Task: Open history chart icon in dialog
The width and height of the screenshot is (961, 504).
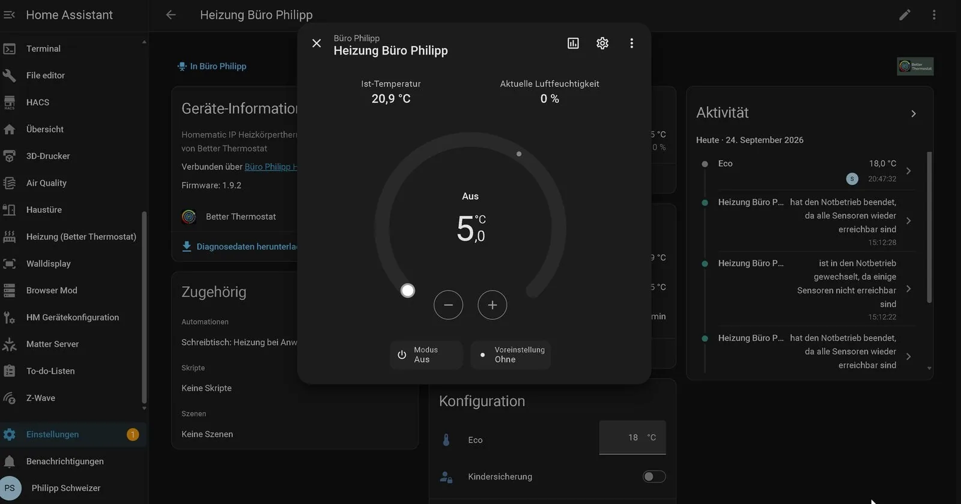Action: [x=573, y=43]
